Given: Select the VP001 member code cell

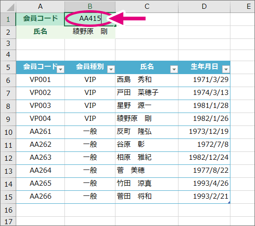Looking at the screenshot, I should click(40, 80).
